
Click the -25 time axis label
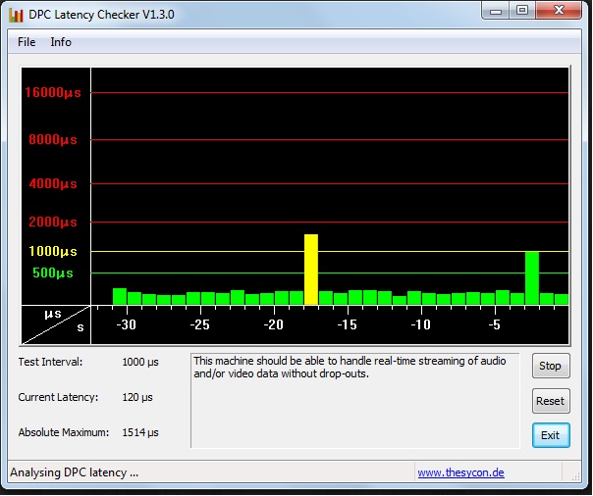pyautogui.click(x=199, y=324)
